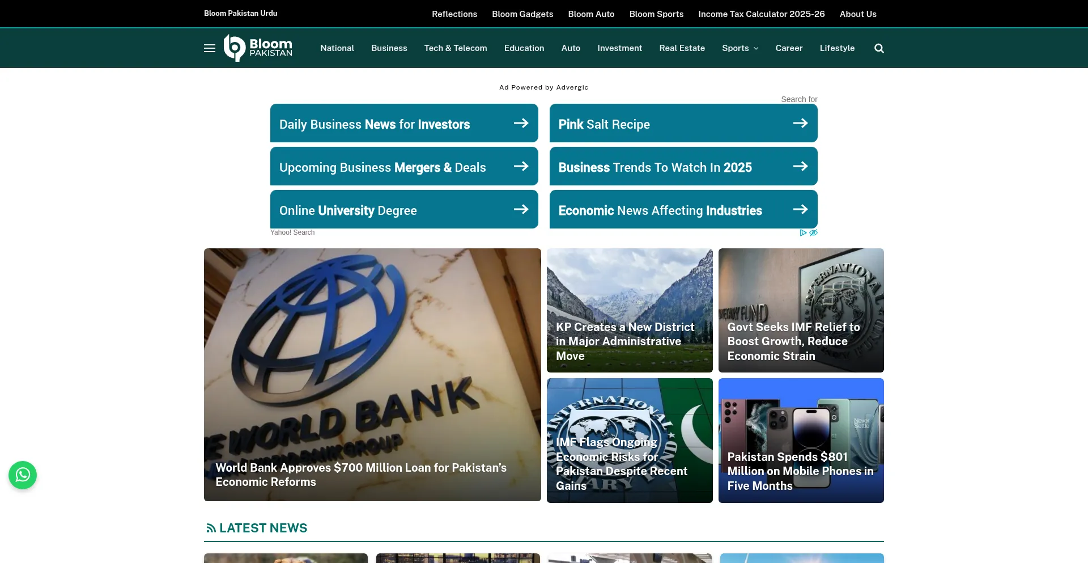Open Income Tax Calculator 2025-26 link
The height and width of the screenshot is (563, 1088).
tap(761, 14)
